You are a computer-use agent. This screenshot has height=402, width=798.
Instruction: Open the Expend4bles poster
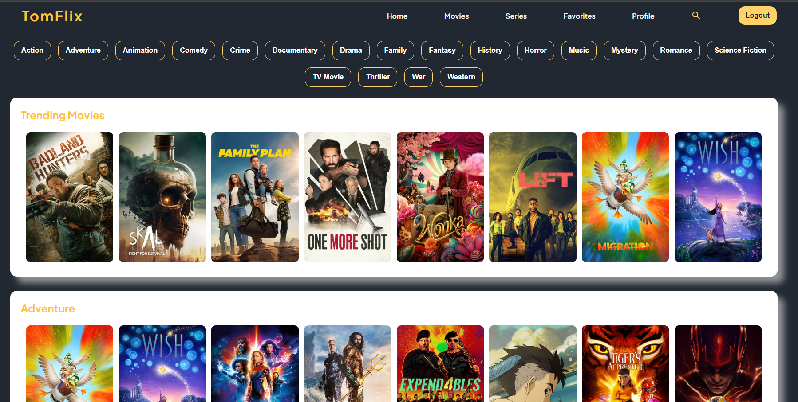coord(440,363)
